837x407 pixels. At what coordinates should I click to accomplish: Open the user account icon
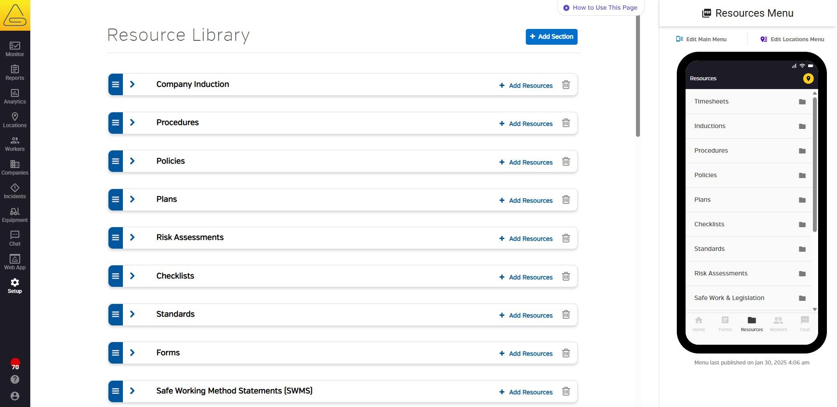[15, 396]
